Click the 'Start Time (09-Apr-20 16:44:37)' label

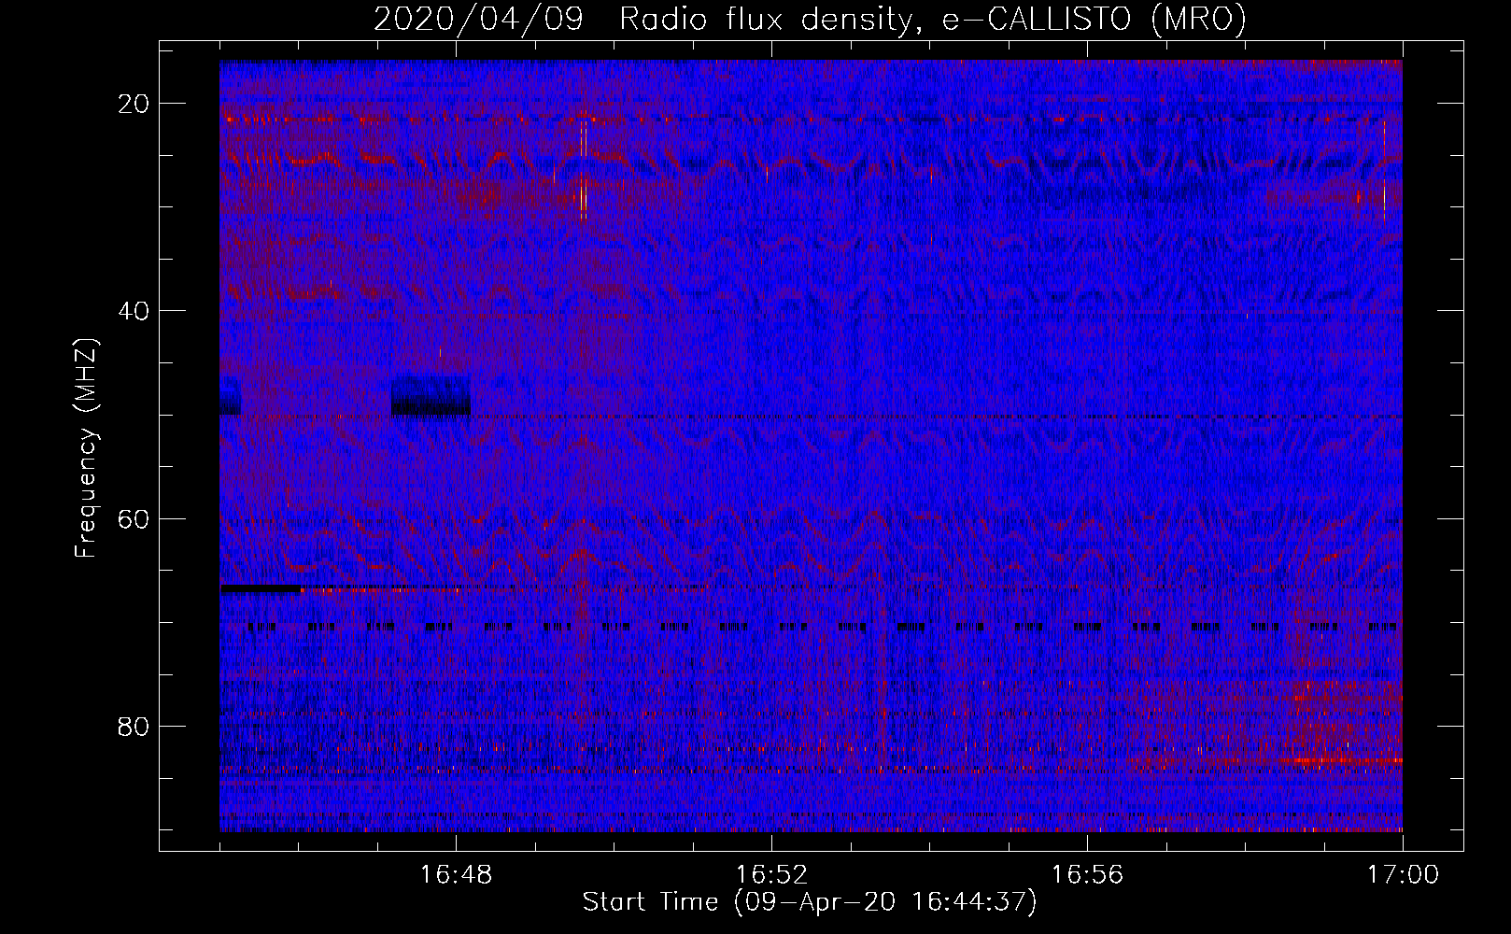810,902
